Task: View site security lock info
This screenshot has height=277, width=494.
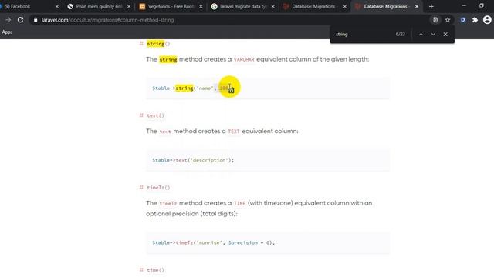Action: pyautogui.click(x=36, y=20)
